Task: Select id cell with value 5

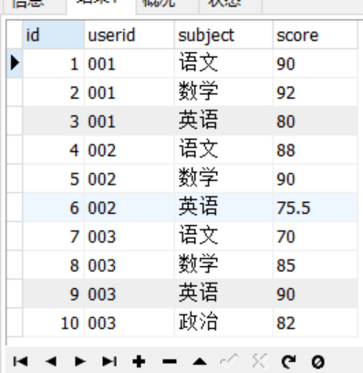Action: 54,178
